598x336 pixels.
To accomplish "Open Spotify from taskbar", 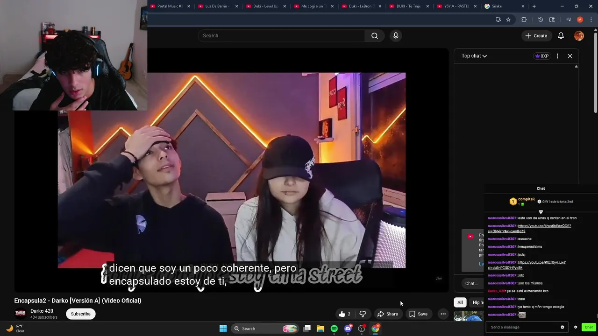I will tap(334, 329).
